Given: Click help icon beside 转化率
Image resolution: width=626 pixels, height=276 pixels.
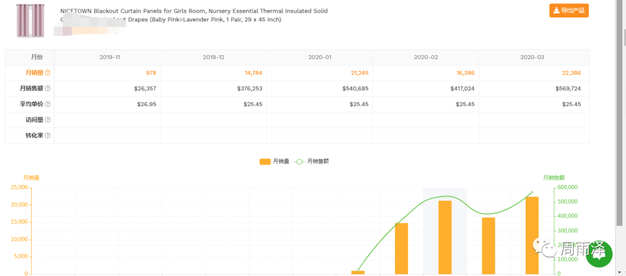Looking at the screenshot, I should (x=48, y=136).
